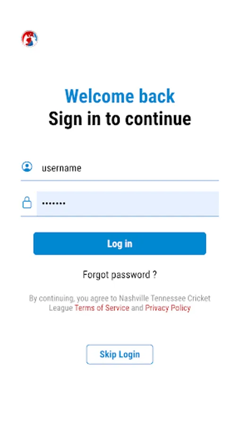The image size is (239, 426).
Task: Open the Privacy Policy link
Action: click(x=168, y=308)
